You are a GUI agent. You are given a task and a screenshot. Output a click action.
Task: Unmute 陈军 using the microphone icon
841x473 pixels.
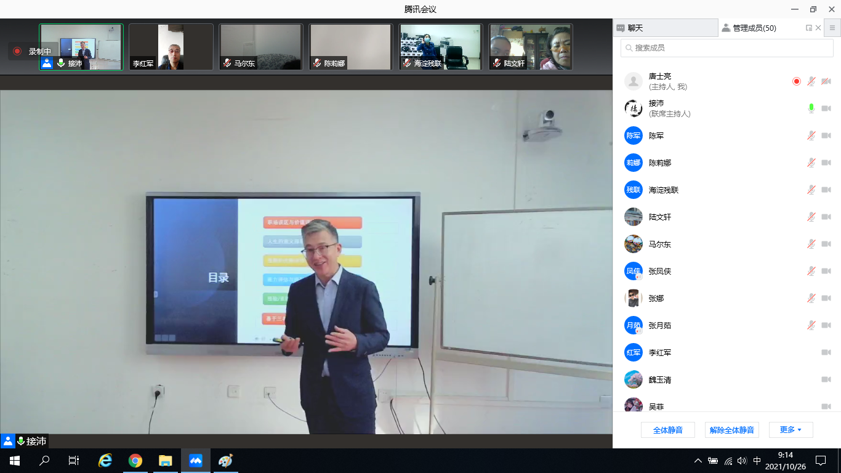811,135
